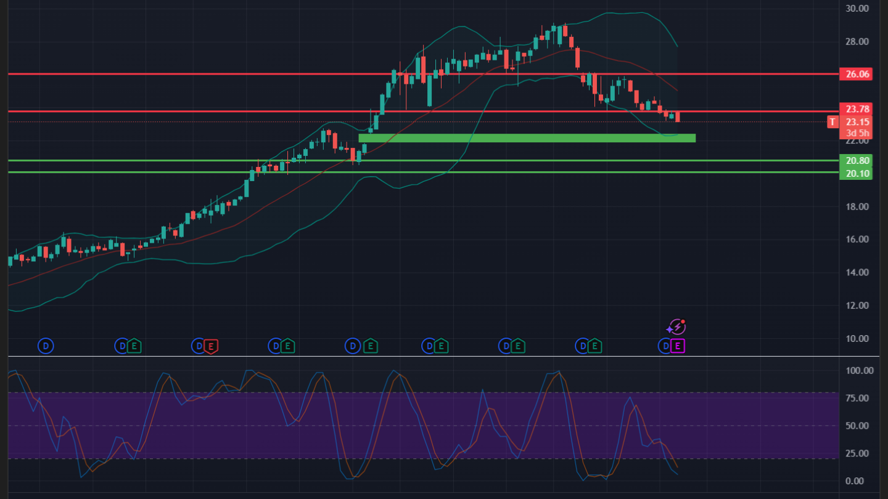This screenshot has width=888, height=499.
Task: Click the dividend D beside the red E marker
Action: (x=199, y=346)
